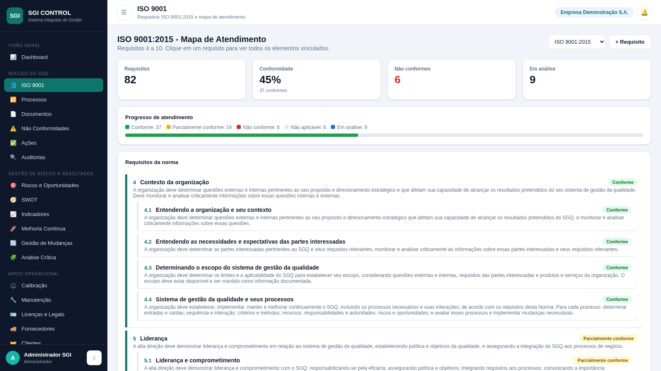
Task: Open requirement 4.3 escopo do sistema
Action: pos(388,274)
